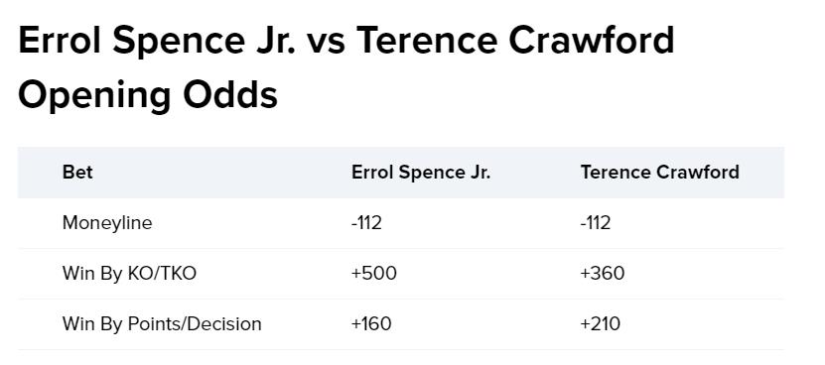Select the Win By Points/Decision row label

point(162,324)
